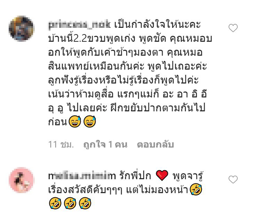Click comment line starting with 'บ้านนี้2.2ขวบ'

point(130,39)
